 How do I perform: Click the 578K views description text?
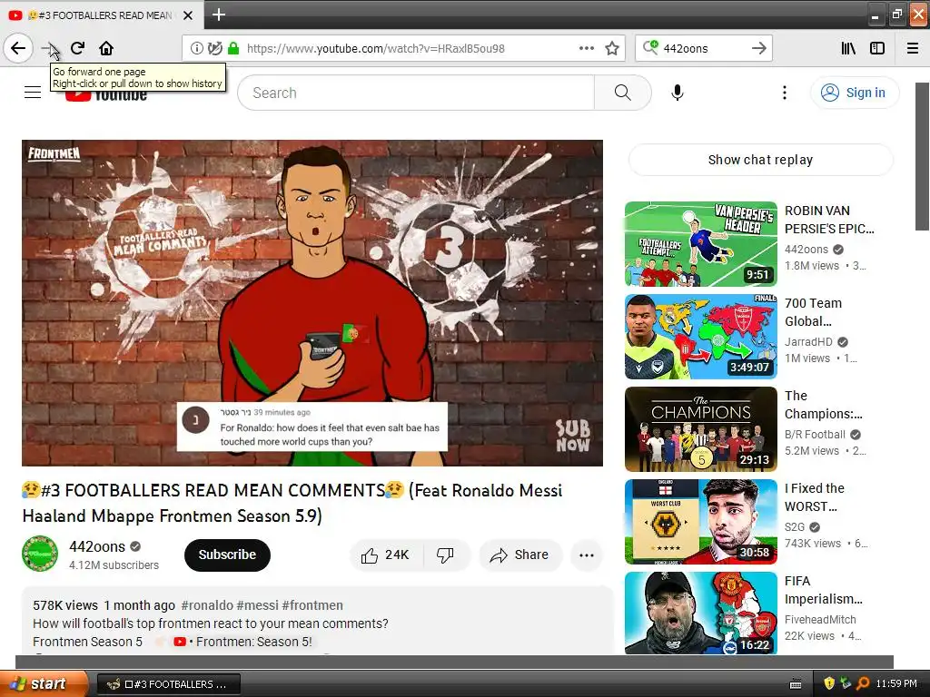pyautogui.click(x=65, y=605)
